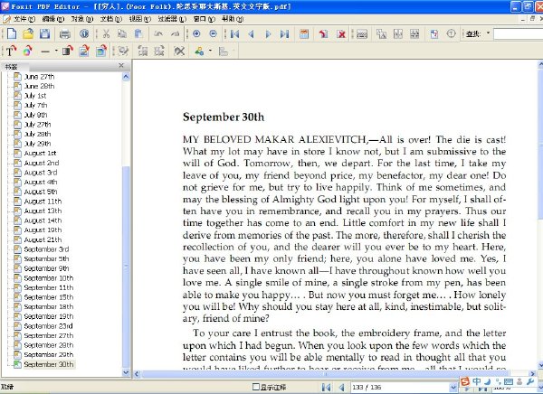Open the August 5th bookmark

coord(41,192)
